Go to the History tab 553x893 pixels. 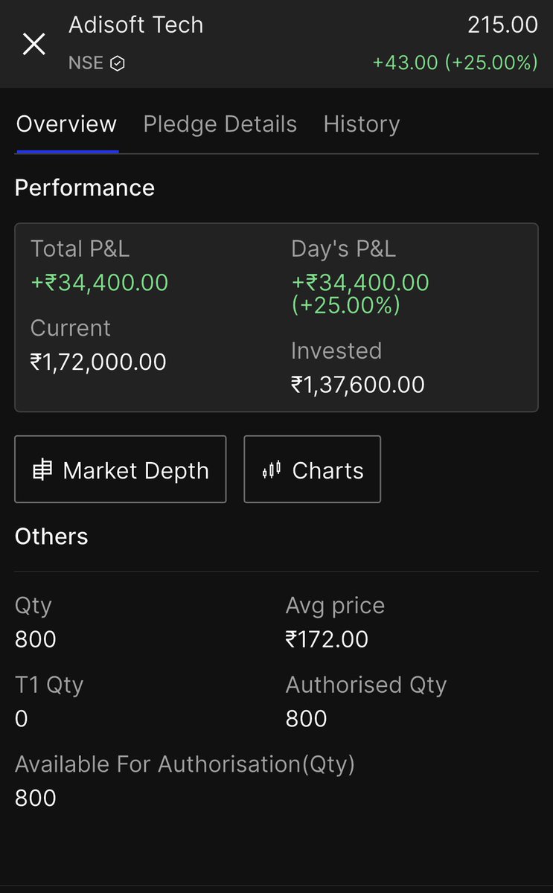tap(361, 124)
